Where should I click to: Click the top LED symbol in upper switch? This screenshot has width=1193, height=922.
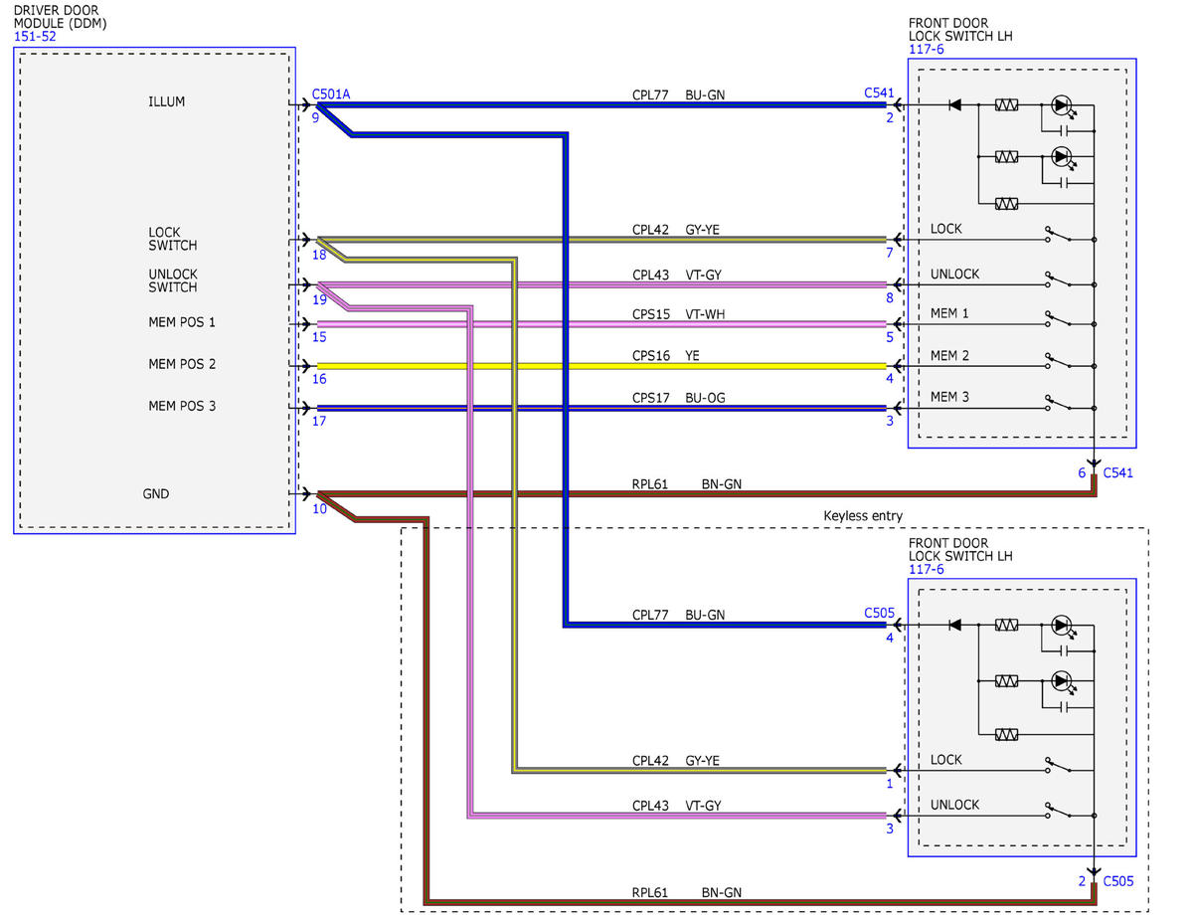coord(1062,104)
